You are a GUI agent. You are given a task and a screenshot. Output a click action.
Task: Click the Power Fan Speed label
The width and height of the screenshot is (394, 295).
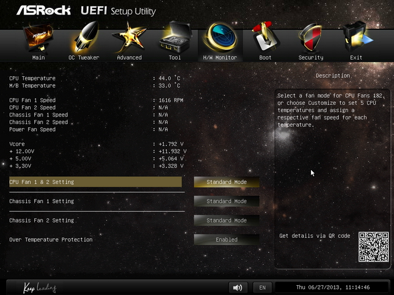click(32, 129)
